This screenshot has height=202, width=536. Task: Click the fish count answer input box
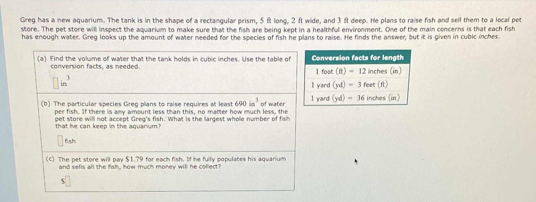60,140
